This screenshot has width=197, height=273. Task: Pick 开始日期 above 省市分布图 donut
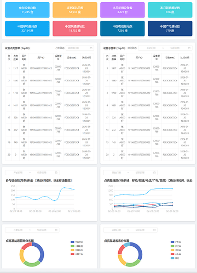tap(116, 230)
